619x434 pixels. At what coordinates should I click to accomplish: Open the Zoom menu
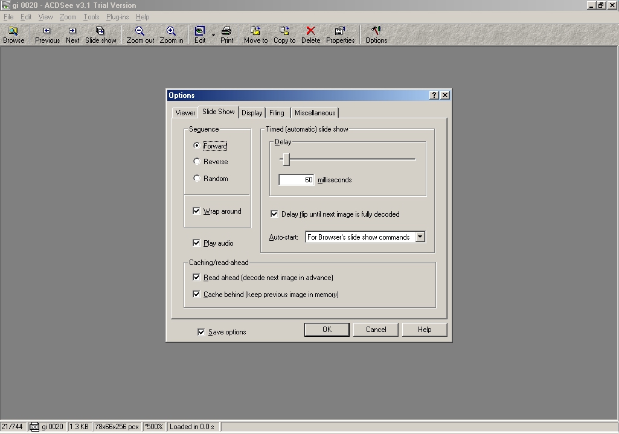(68, 17)
